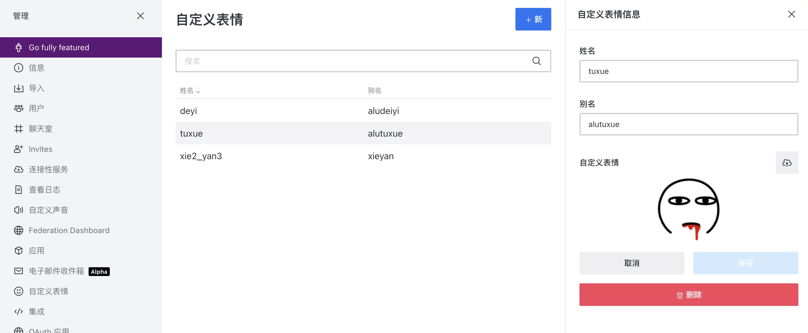Close the 管理 sidebar
The height and width of the screenshot is (333, 808).
click(140, 16)
